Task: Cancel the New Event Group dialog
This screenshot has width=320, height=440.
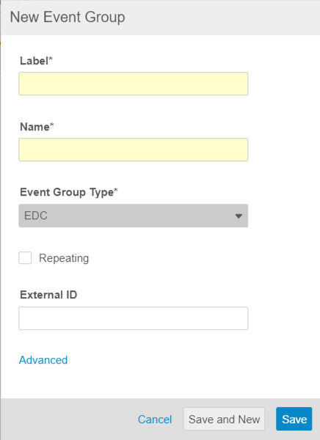Action: [155, 419]
